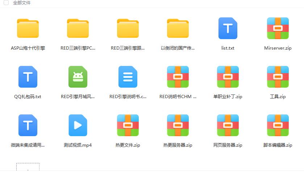Toggle the select-all files checkbox

6,3
